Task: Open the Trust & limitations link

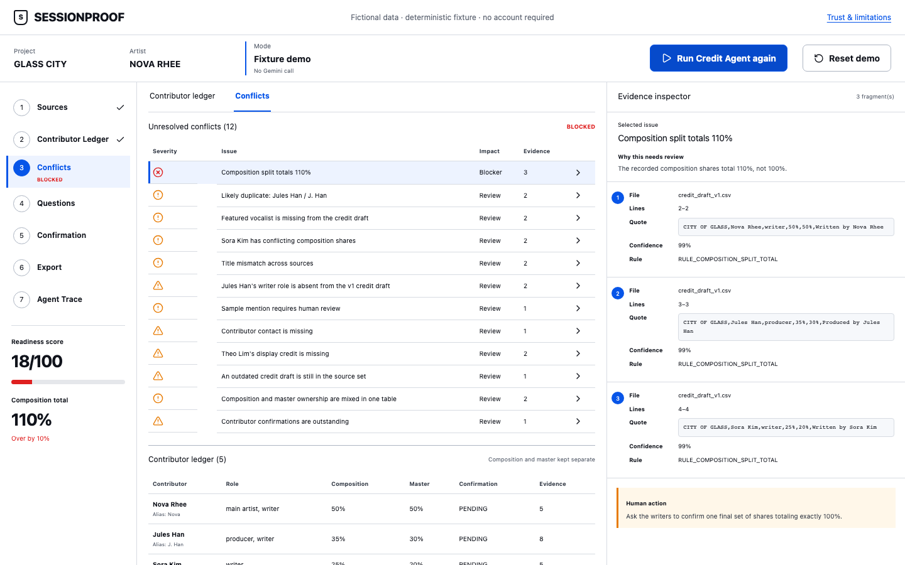Action: point(858,18)
